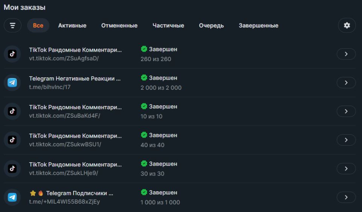Expand the 10 из 10 order chevron
The height and width of the screenshot is (212, 362).
coord(346,111)
